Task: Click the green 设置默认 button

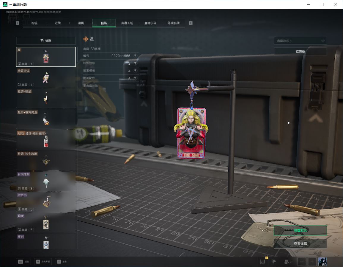Action: [x=300, y=230]
